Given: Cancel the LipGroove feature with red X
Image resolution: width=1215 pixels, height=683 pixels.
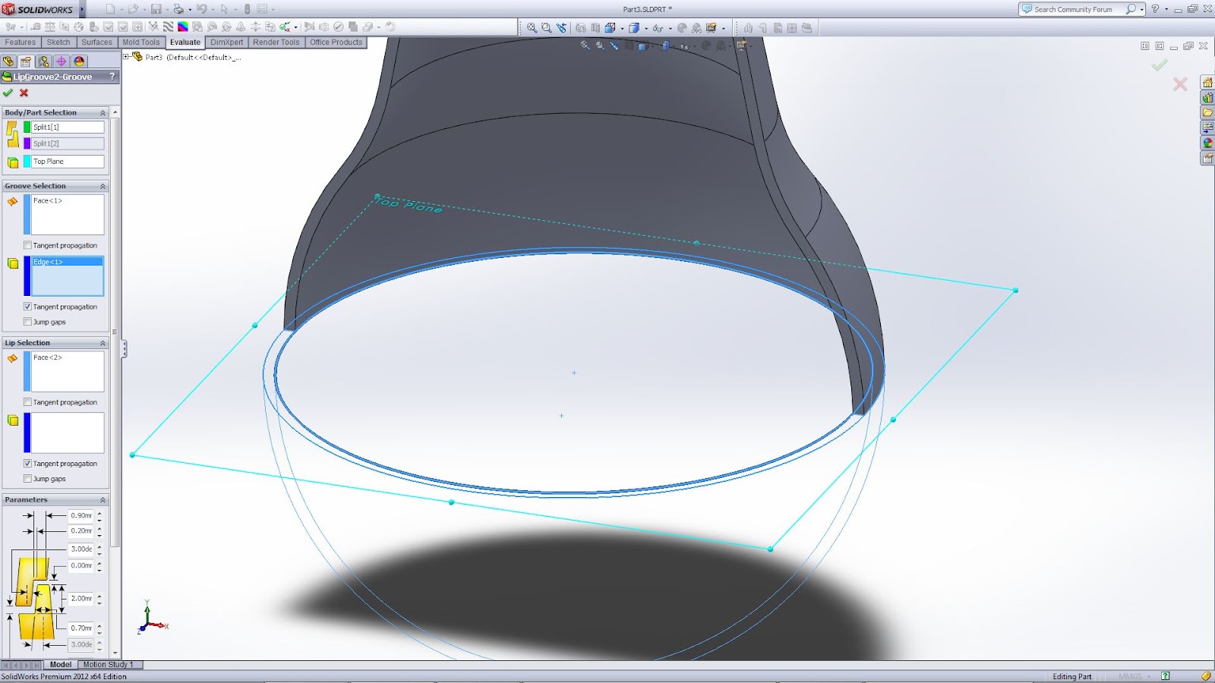Looking at the screenshot, I should tap(24, 93).
